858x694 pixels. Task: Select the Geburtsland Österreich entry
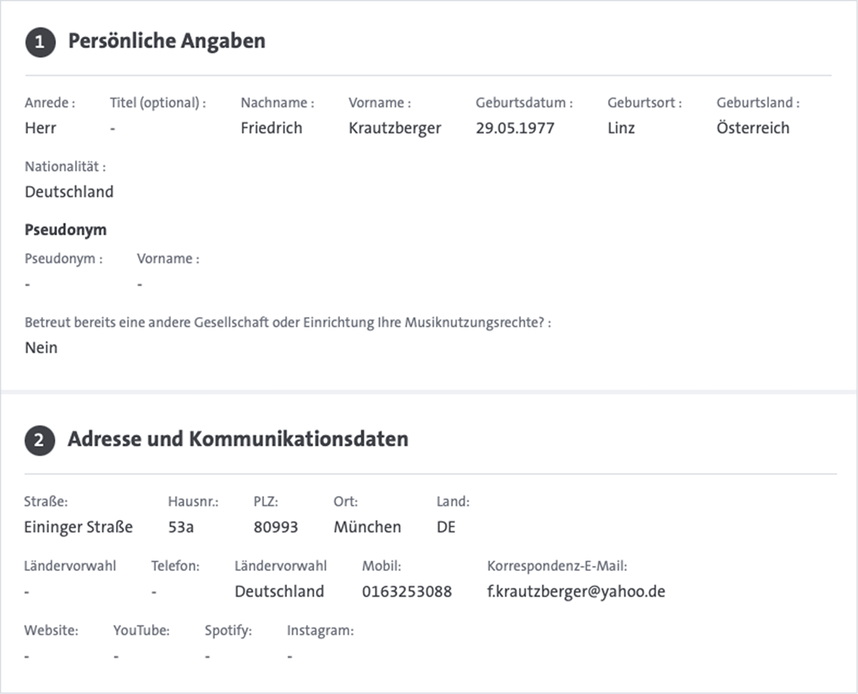click(753, 128)
